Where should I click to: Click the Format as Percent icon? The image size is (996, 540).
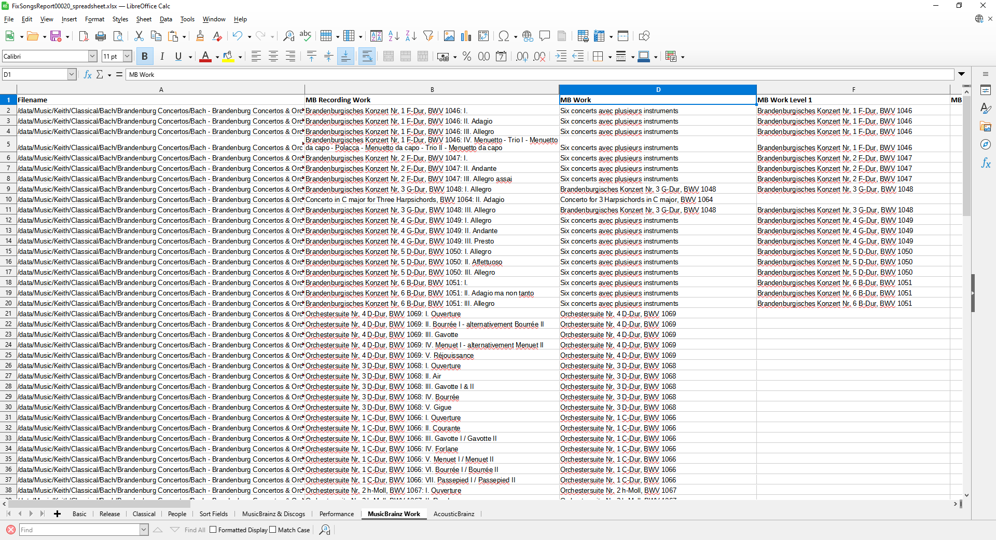coord(467,57)
